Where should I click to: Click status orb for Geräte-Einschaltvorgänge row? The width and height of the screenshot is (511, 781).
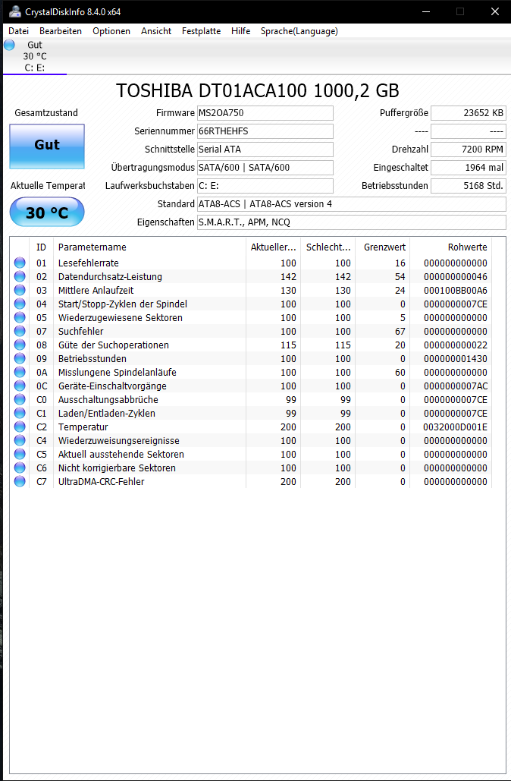[x=20, y=386]
